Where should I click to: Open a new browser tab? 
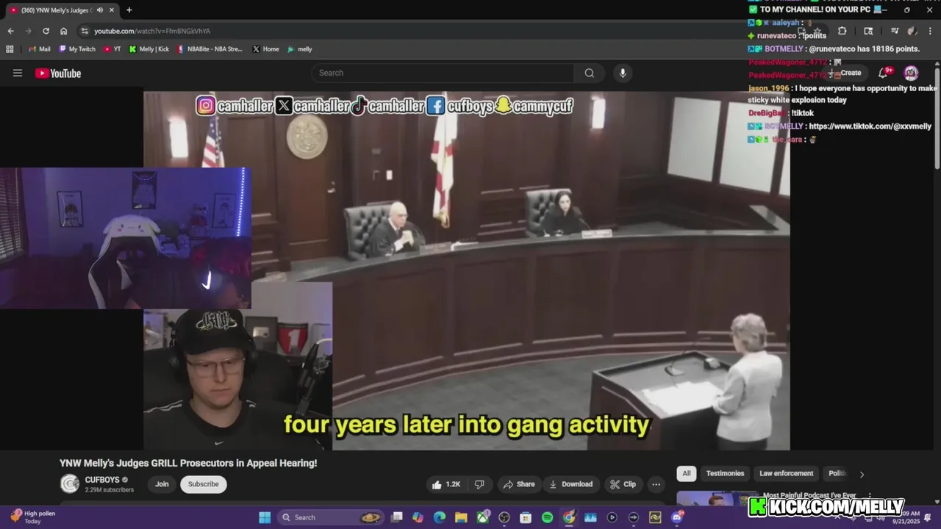pos(129,10)
